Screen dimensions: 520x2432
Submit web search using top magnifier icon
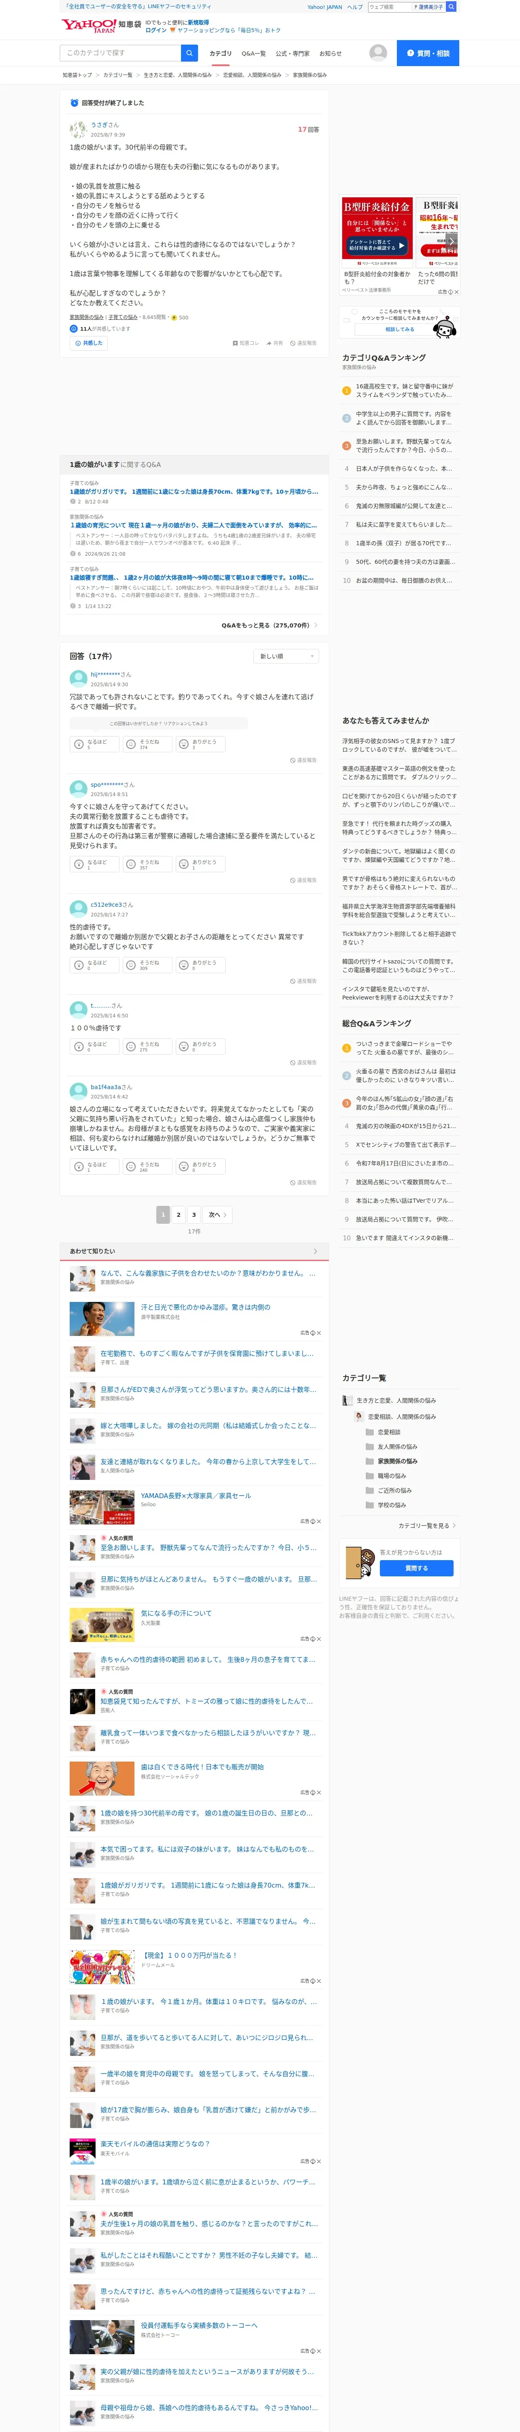point(451,6)
